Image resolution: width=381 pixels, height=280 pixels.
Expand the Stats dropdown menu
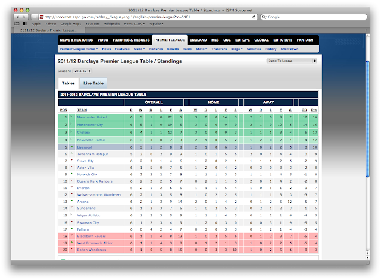[x=201, y=49]
